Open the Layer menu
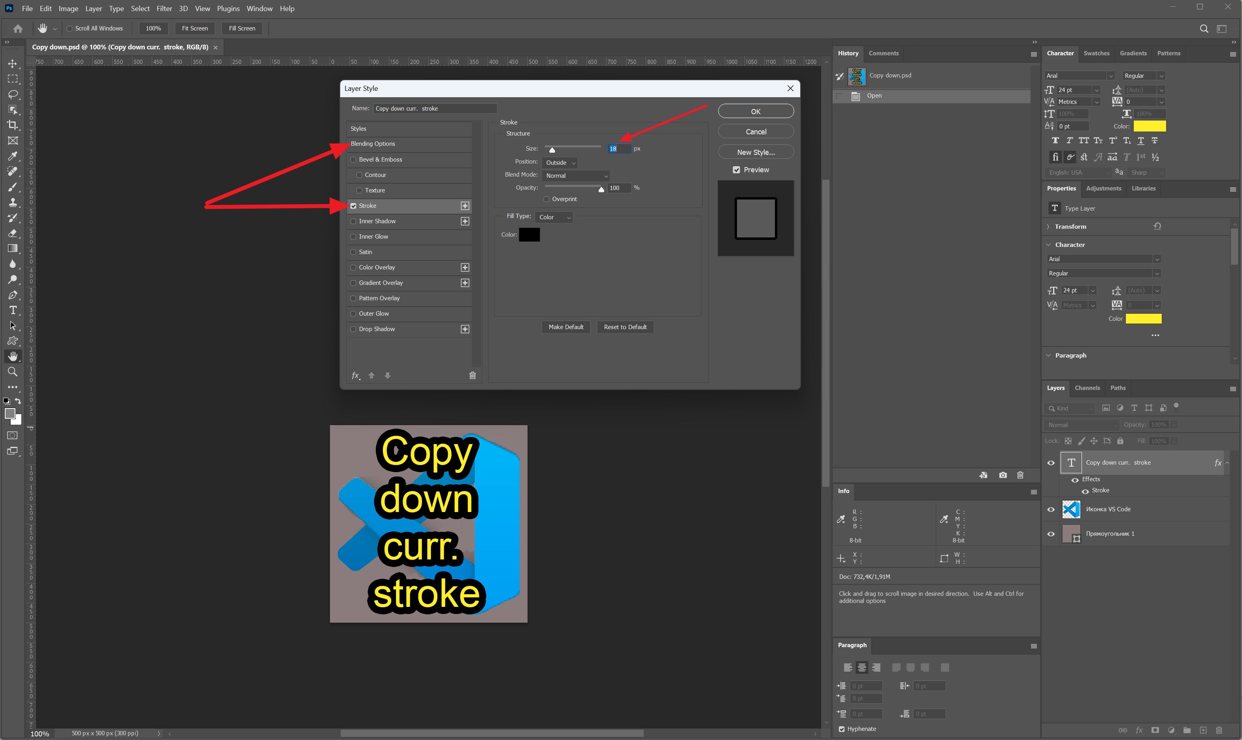The height and width of the screenshot is (740, 1242). click(93, 8)
